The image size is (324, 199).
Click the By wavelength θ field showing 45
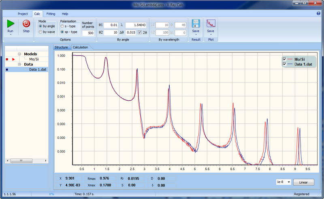180,25
